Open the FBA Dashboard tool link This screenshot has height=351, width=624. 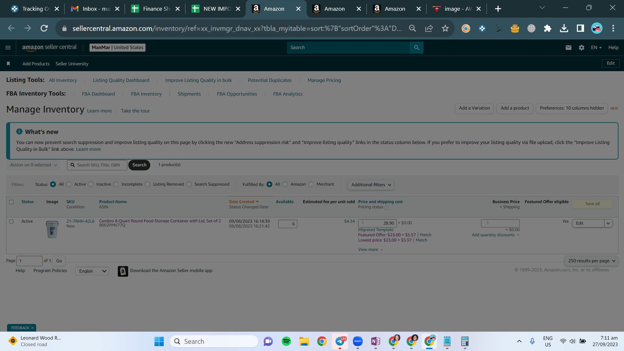click(x=98, y=94)
